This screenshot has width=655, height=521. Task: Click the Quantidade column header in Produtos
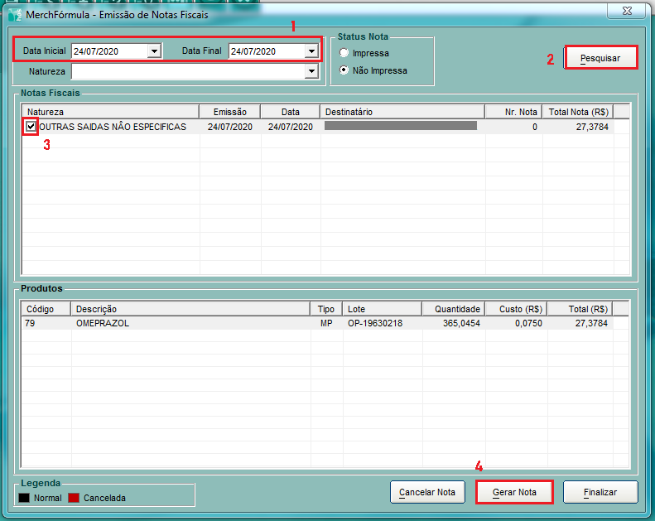pos(452,309)
